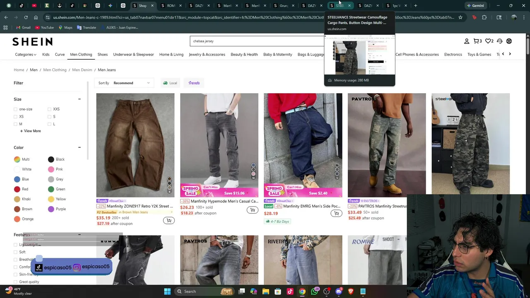Open the Electronics category
530x298 pixels.
(x=453, y=54)
